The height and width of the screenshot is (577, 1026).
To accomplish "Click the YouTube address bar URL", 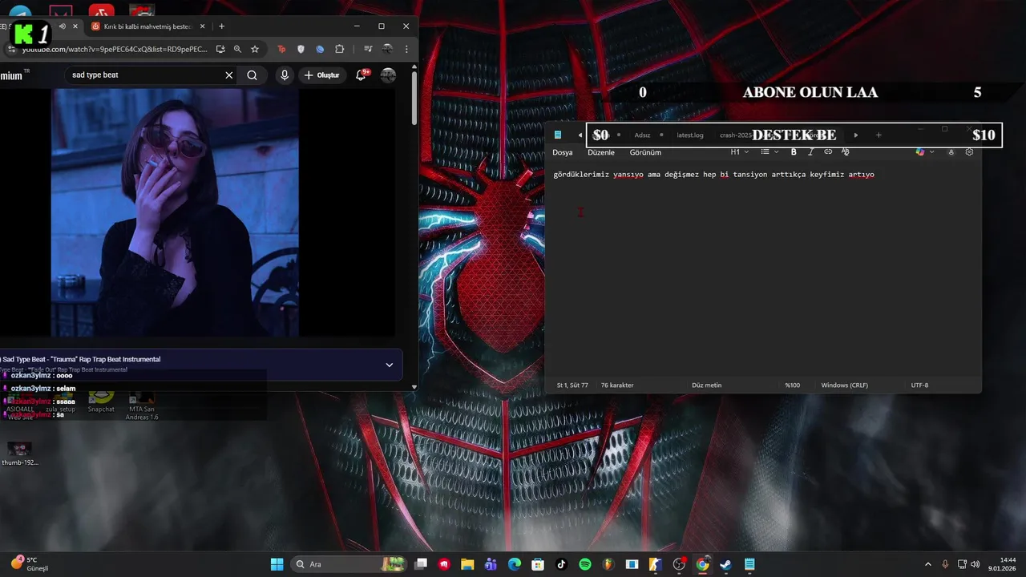I will 115,49.
